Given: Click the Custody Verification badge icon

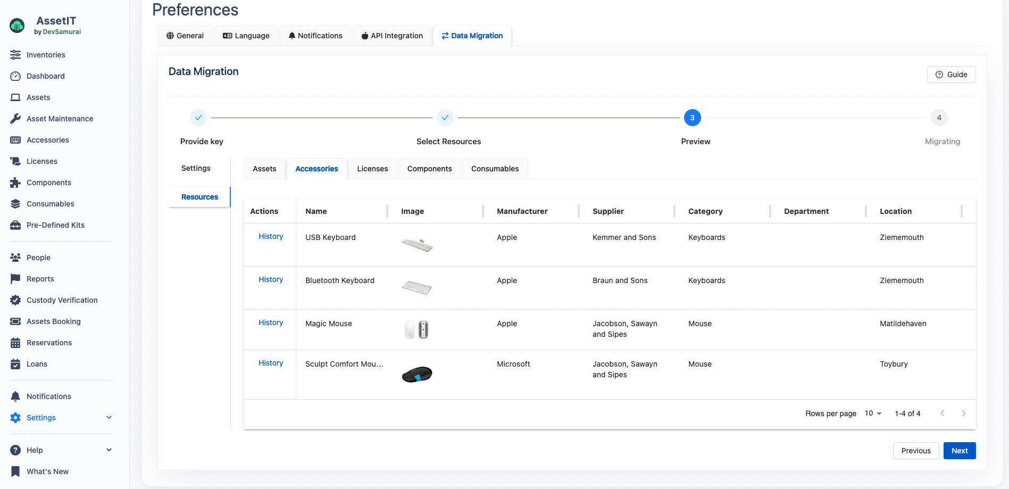Looking at the screenshot, I should pyautogui.click(x=15, y=300).
